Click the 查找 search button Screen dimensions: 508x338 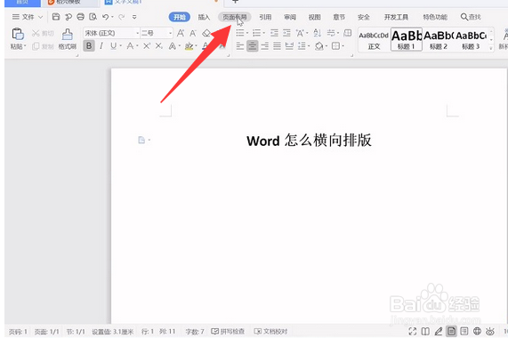[x=471, y=17]
